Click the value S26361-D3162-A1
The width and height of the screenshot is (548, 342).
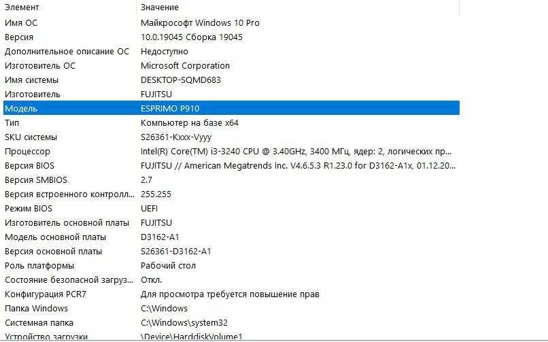[x=176, y=252]
